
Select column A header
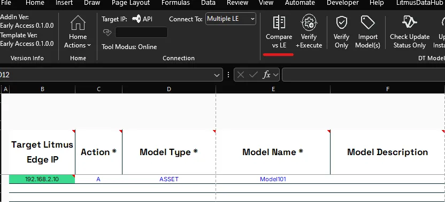[x=5, y=89]
